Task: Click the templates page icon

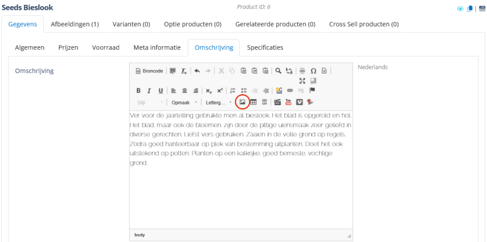Action: point(324,71)
